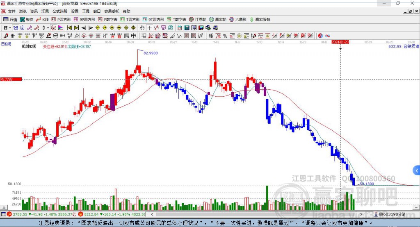Open the P数字表 tool
The height and width of the screenshot is (227, 420).
point(108,20)
